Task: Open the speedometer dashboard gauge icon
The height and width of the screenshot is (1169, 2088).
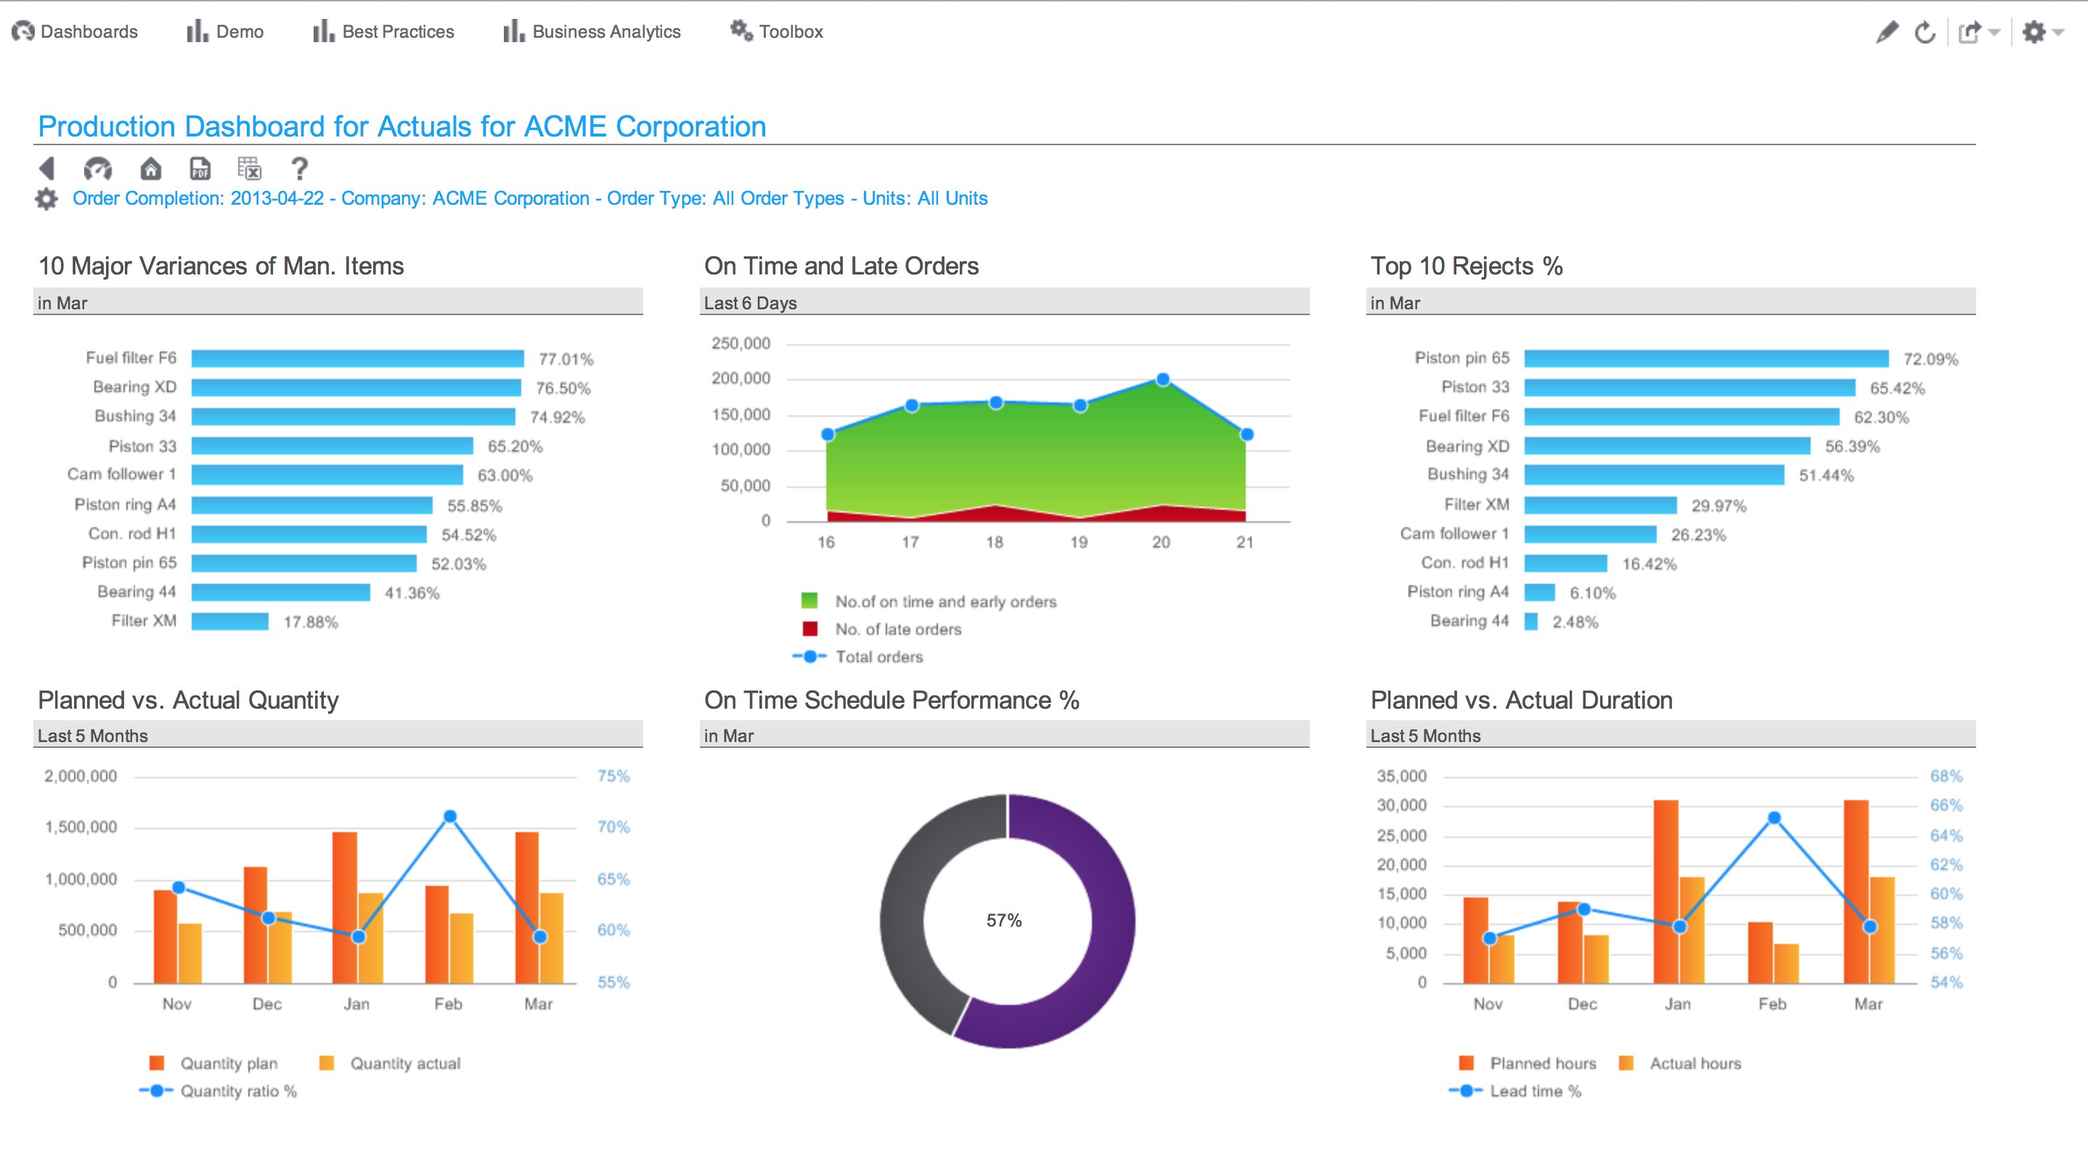Action: pos(98,168)
